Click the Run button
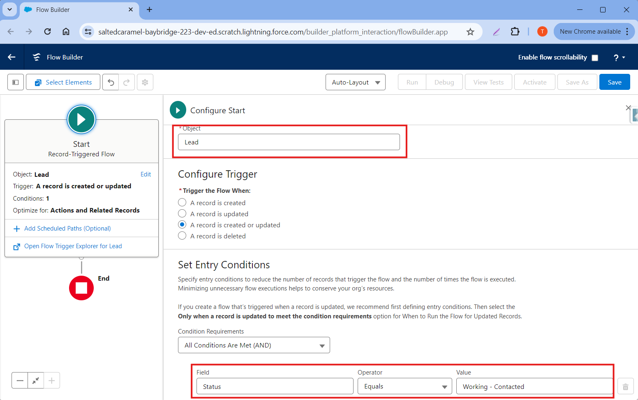 click(x=412, y=82)
